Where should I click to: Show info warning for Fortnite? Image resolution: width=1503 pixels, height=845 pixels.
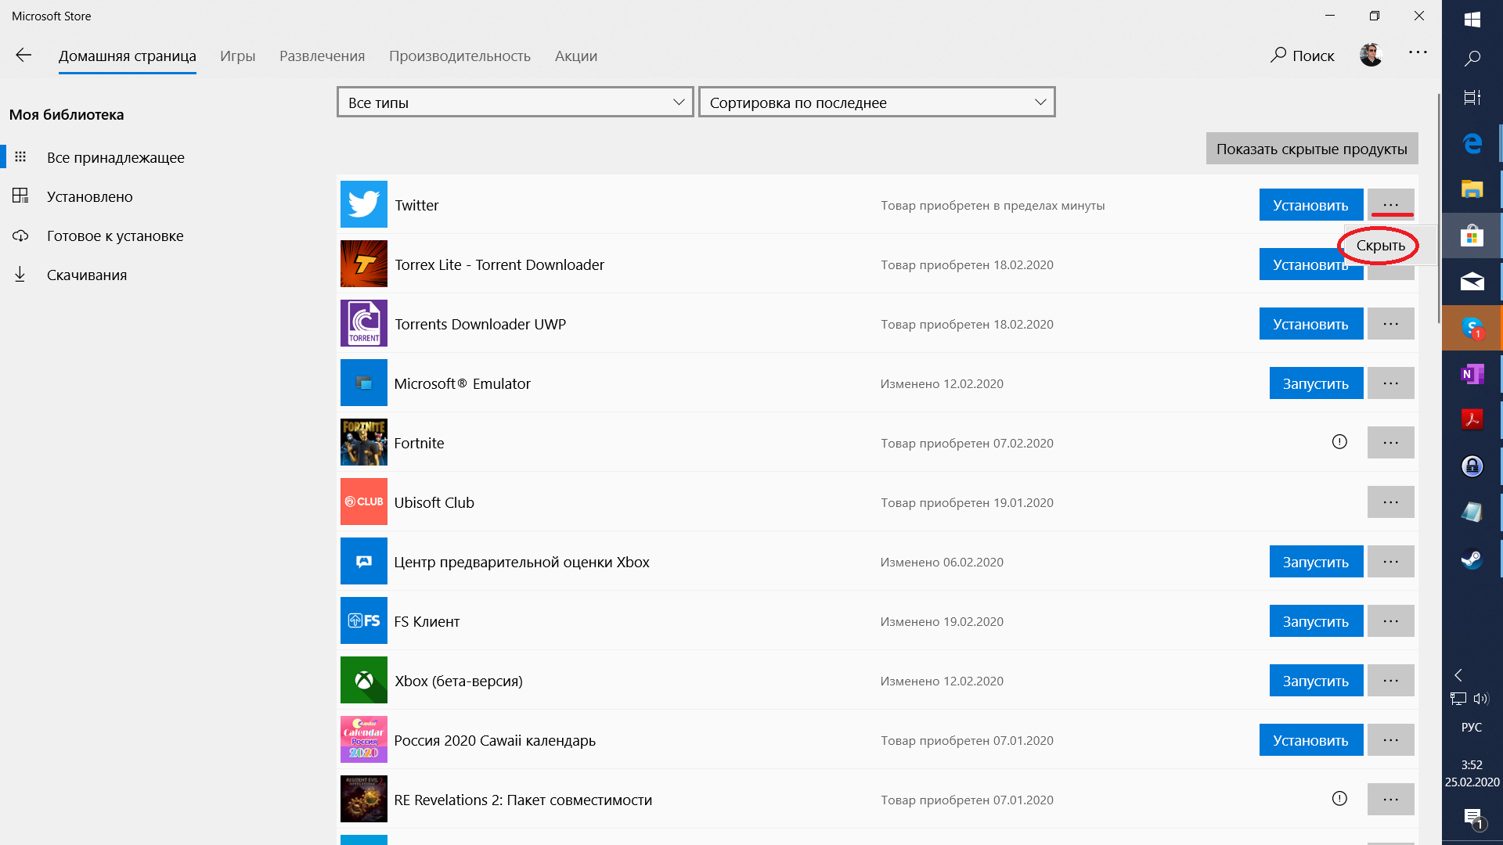(1339, 442)
